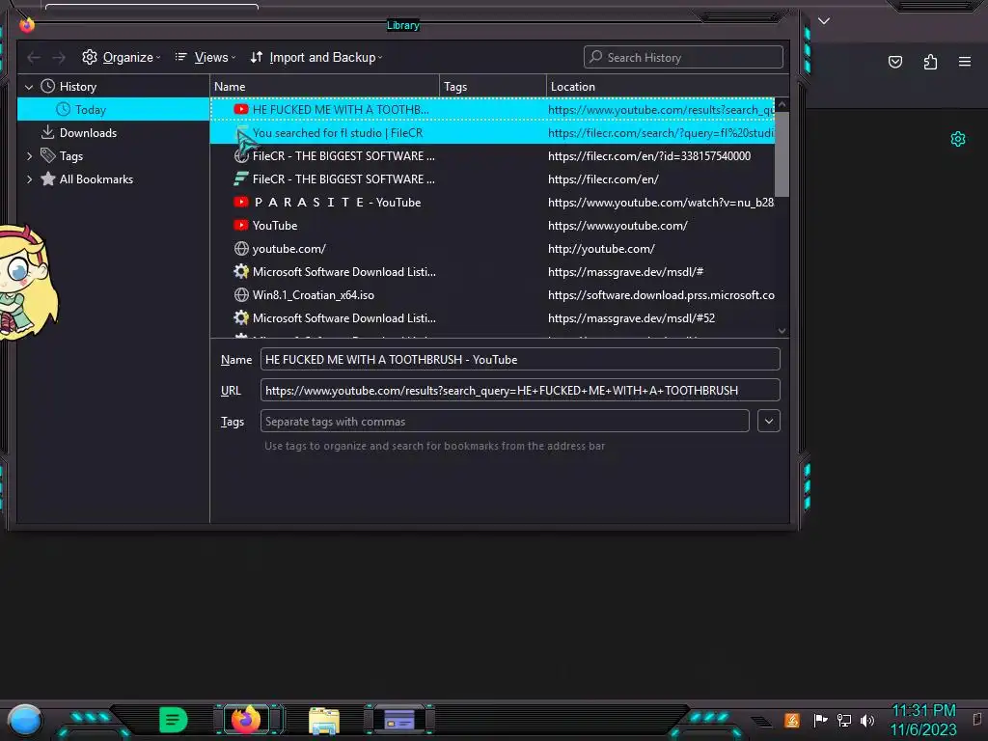Click the https://filecr.com/en/ location cell
The height and width of the screenshot is (741, 988).
click(x=603, y=179)
